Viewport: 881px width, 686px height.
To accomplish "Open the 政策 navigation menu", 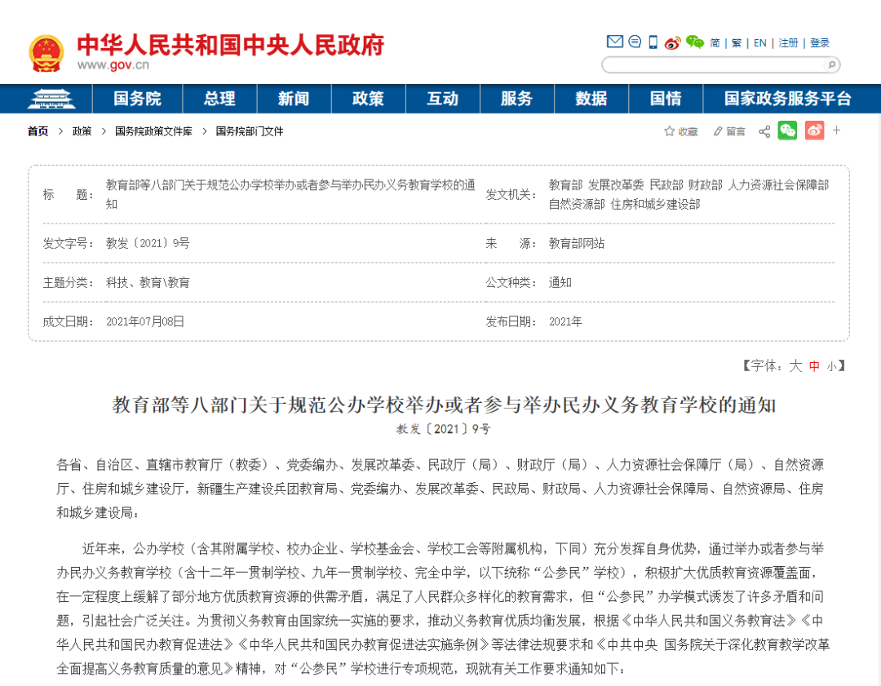I will (x=368, y=99).
